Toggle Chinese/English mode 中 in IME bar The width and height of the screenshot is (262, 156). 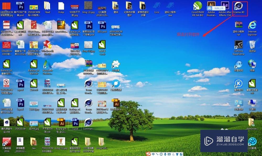point(153,154)
